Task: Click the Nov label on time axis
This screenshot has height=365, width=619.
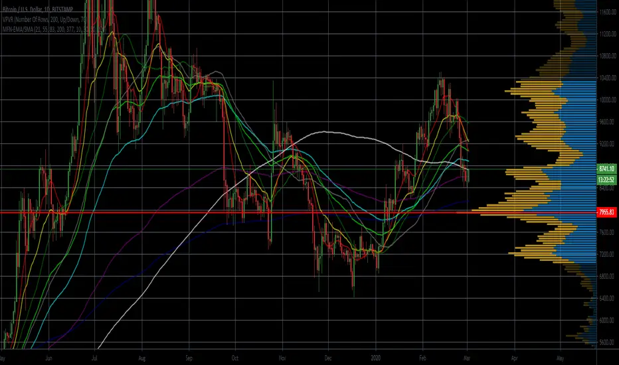Action: [x=282, y=358]
